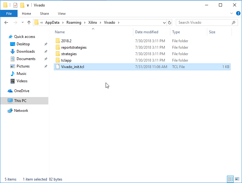The height and width of the screenshot is (183, 242).
Task: Expand the chevron after AppData breadcrumb
Action: point(63,22)
